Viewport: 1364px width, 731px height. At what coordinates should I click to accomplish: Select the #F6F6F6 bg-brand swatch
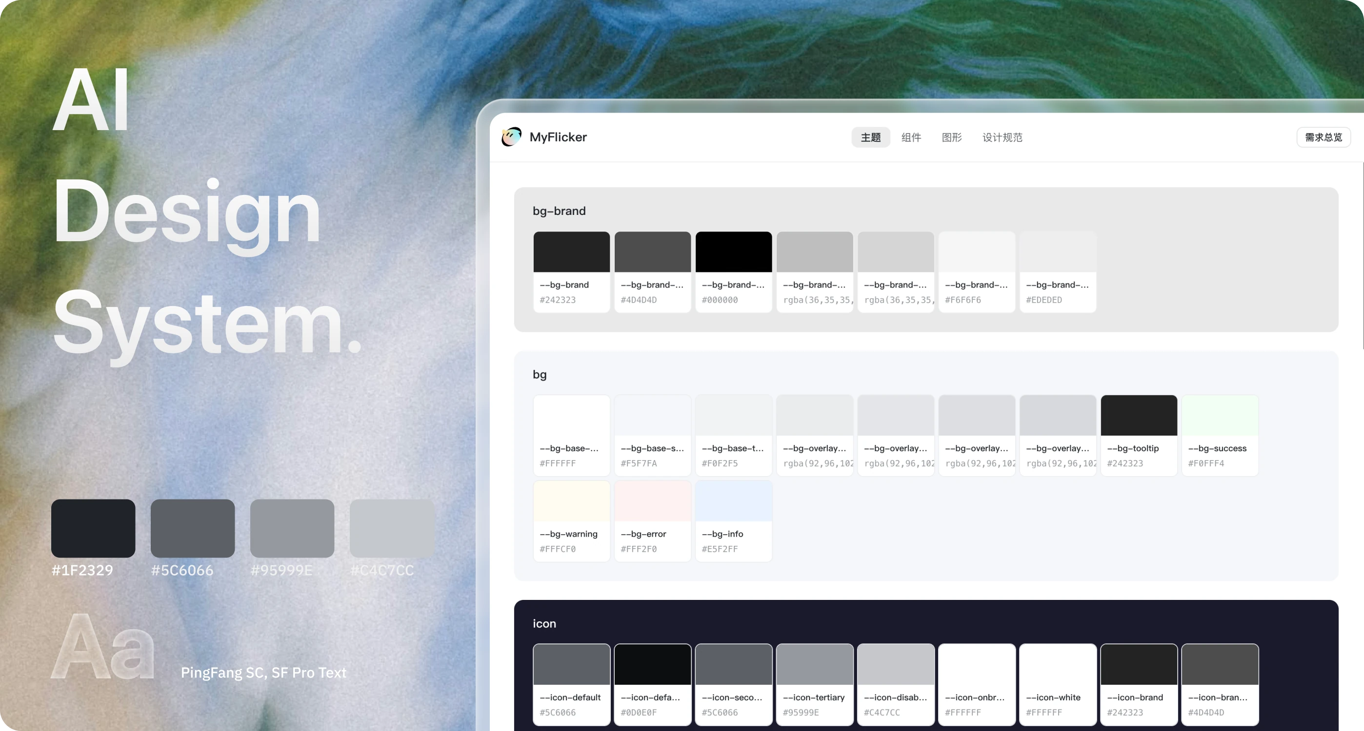(x=976, y=272)
